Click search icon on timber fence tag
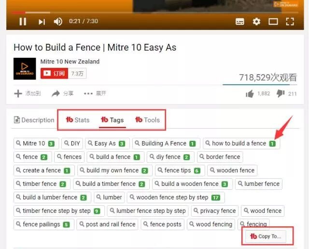The width and height of the screenshot is (309, 249). [18, 183]
